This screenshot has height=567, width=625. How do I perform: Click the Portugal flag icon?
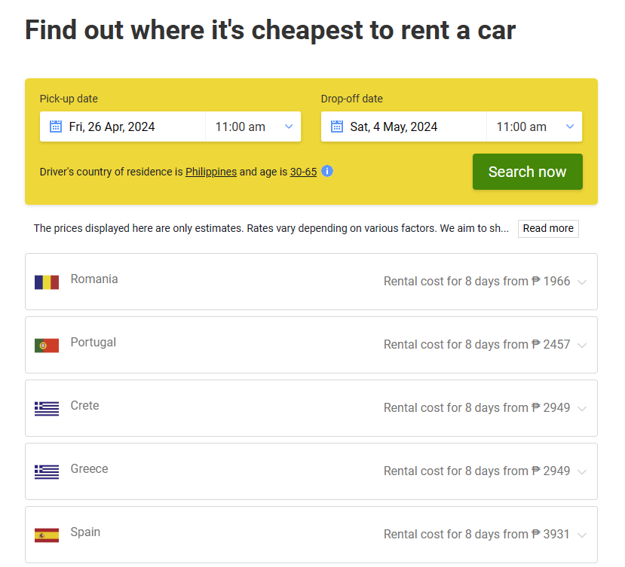pos(47,346)
